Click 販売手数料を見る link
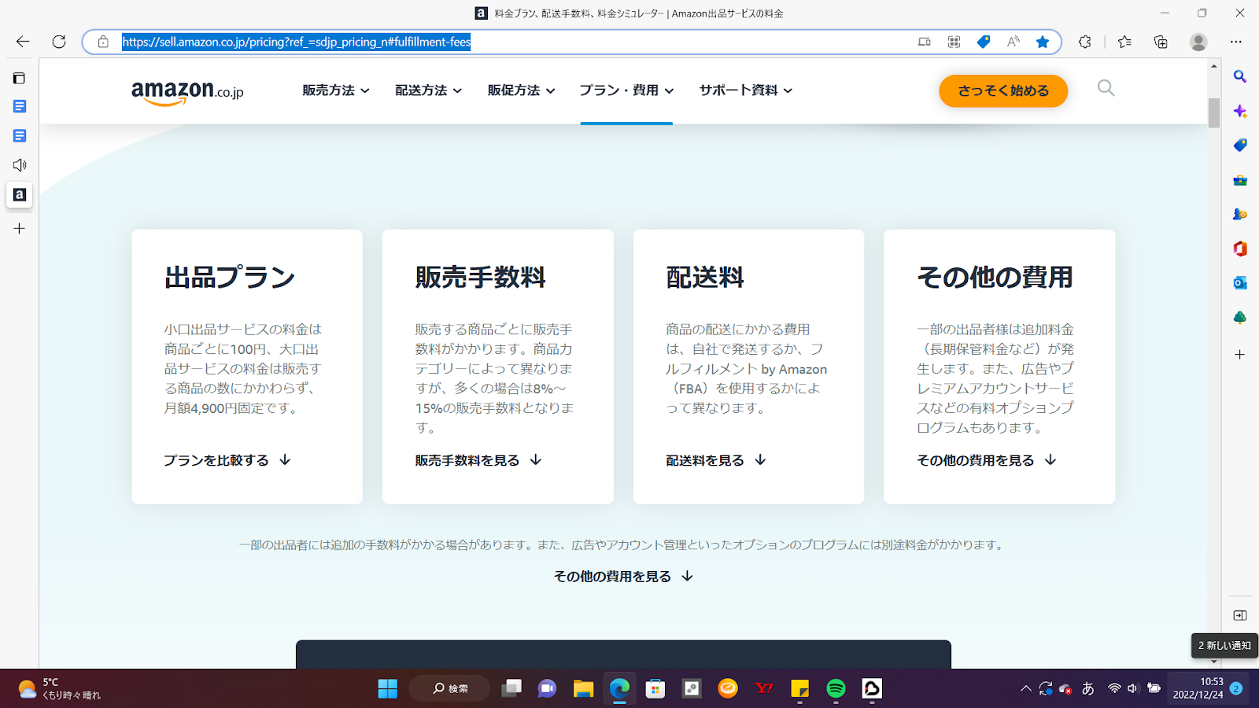Screen dimensions: 1259x708 [478, 460]
